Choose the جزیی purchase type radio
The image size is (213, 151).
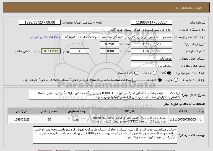point(176,80)
